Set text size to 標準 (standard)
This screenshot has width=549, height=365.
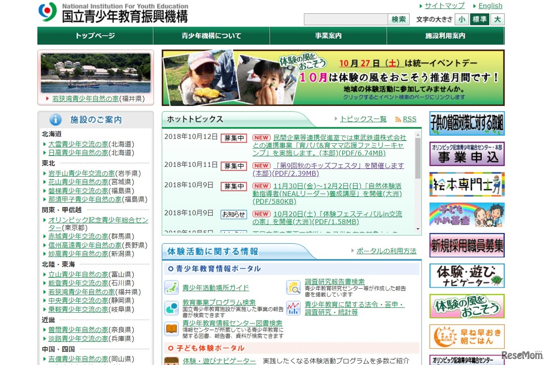[x=479, y=19]
